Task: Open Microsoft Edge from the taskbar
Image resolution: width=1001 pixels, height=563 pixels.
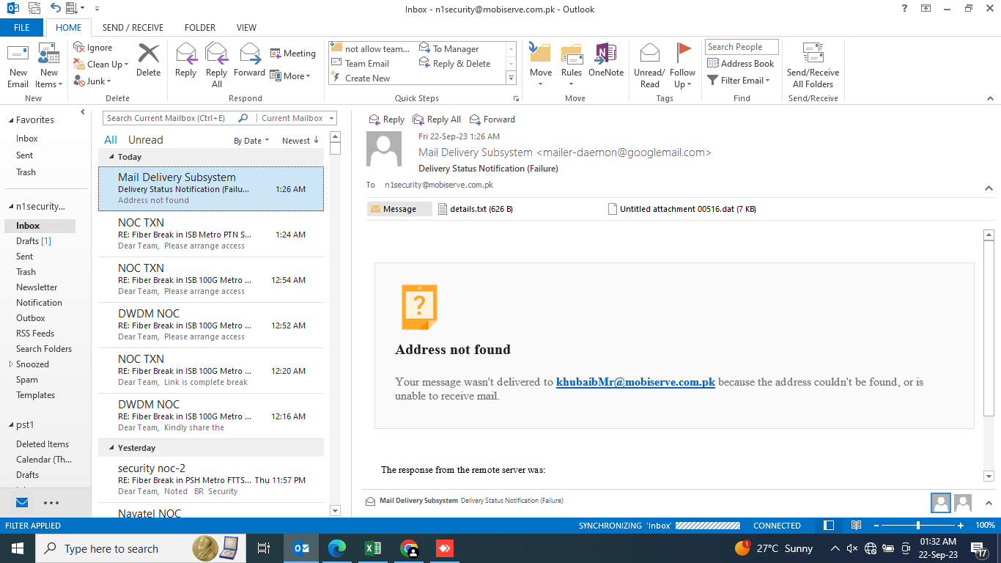Action: click(x=336, y=548)
